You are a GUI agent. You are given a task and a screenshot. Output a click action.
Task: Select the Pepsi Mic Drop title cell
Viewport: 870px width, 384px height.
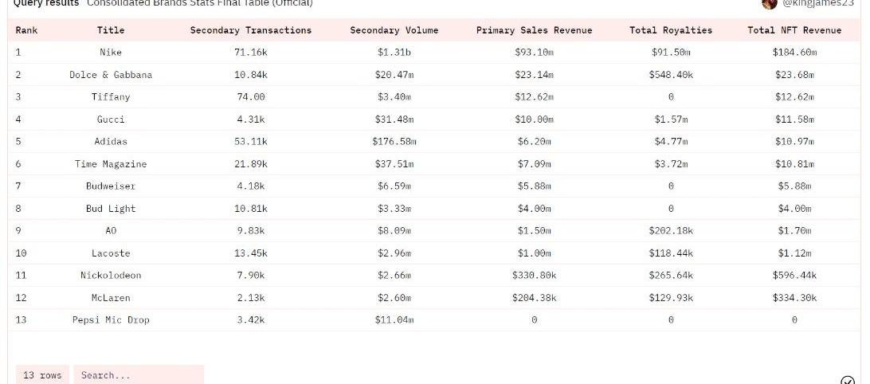pos(111,319)
